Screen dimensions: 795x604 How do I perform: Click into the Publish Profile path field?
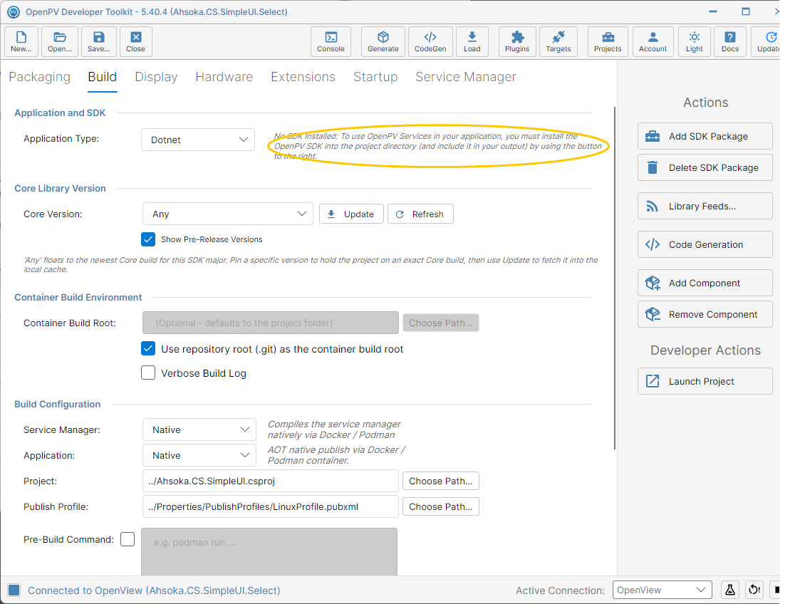coord(270,506)
